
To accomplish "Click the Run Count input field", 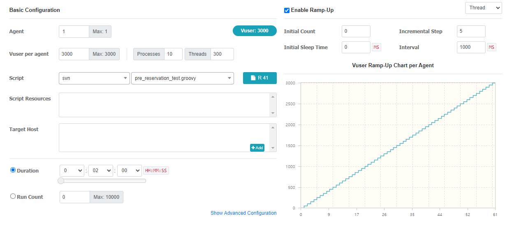I will (75, 197).
